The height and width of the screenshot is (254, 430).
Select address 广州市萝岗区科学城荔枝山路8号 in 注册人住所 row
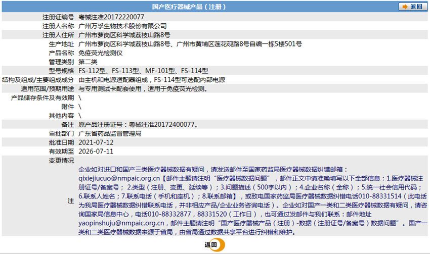124,35
